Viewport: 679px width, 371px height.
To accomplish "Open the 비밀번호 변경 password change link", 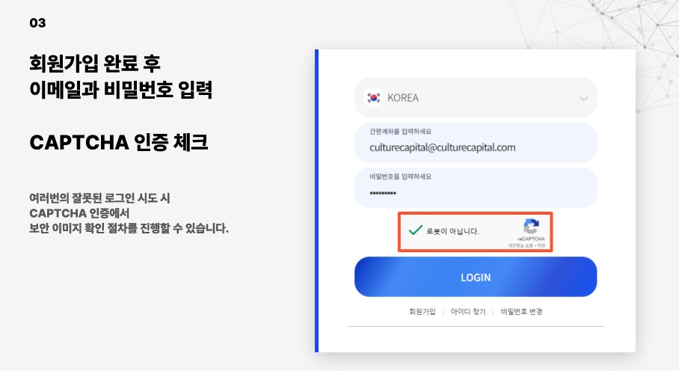I will click(x=521, y=312).
